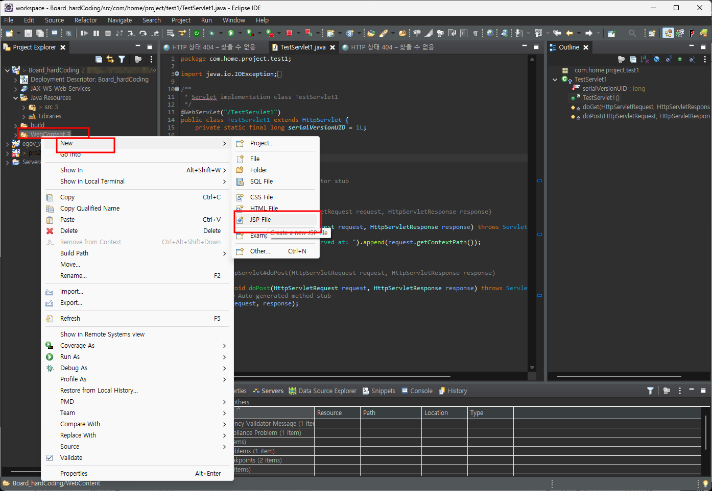
Task: Click the green power toolbar icon
Action: pos(196,33)
